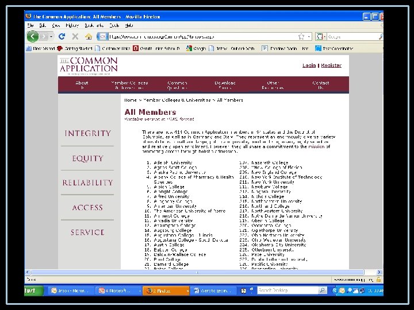The image size is (414, 310).
Task: Open the Bookmarks menu
Action: (94, 25)
